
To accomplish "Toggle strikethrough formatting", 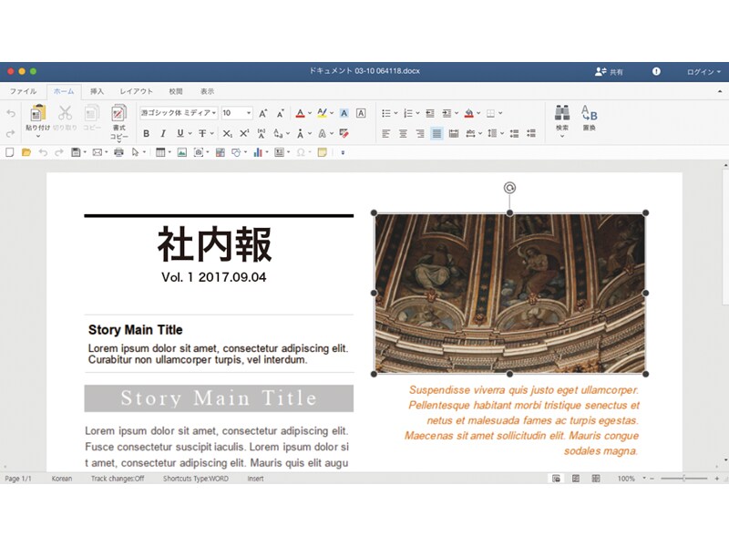I will point(202,134).
